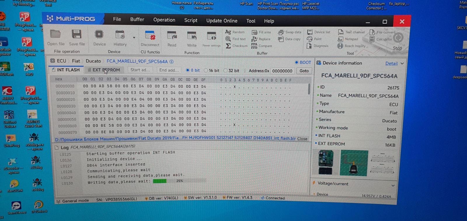Open the Device chip icon
Viewport: 467px width, 221px height.
pos(99,34)
